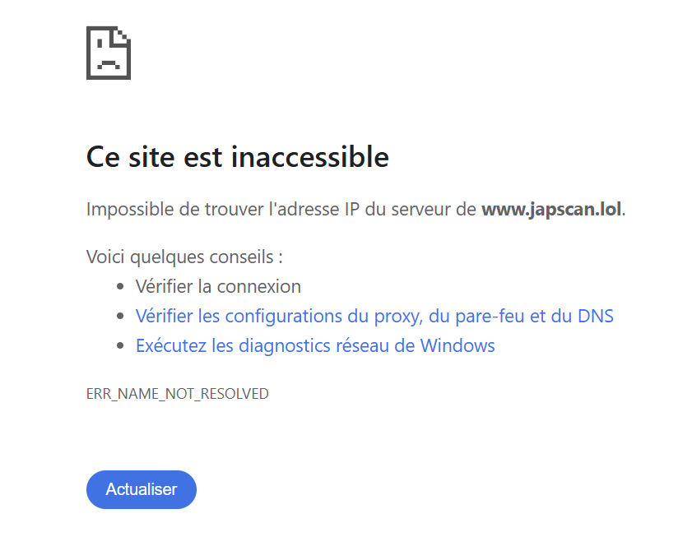Viewport: 692px width, 560px height.
Task: Click the folded corner of the error page icon
Action: tap(123, 36)
